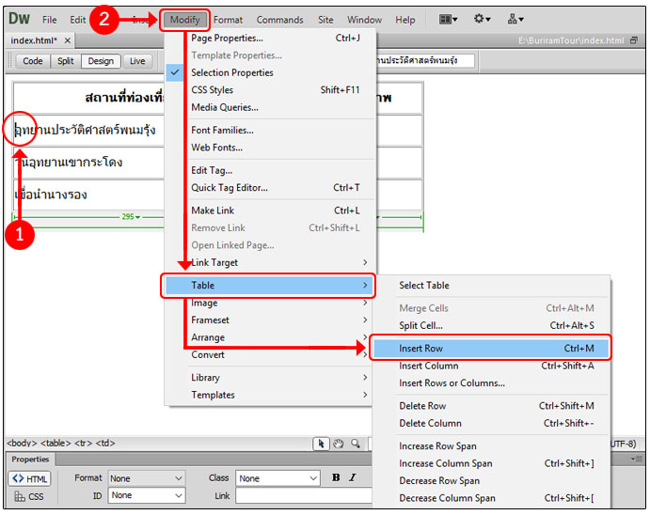Viewport: 650px width, 515px height.
Task: Click the HTML button in Properties panel
Action: 29,478
